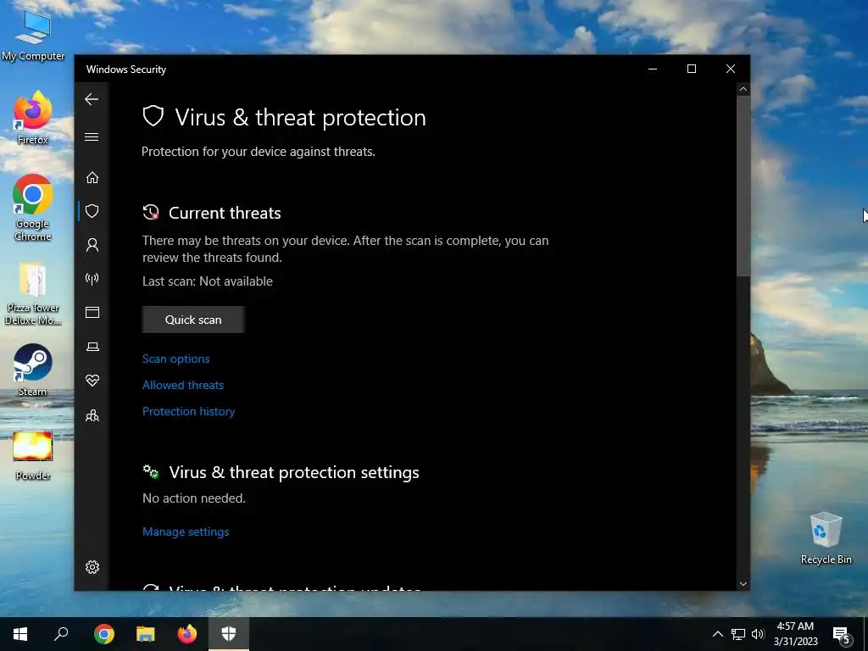This screenshot has height=651, width=868.
Task: Maximize the Windows Security window
Action: pyautogui.click(x=692, y=70)
